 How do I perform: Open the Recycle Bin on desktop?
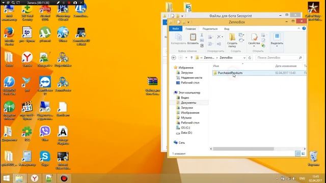314,159
